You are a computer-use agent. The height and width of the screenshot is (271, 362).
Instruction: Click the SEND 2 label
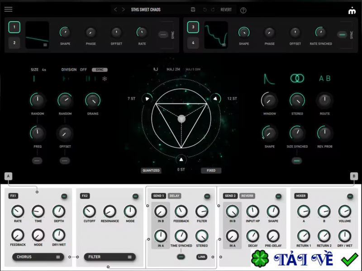tap(230, 196)
